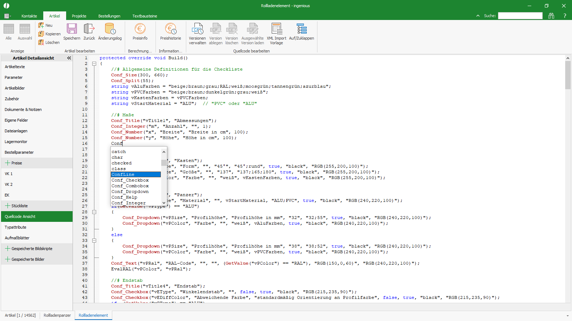572x321 pixels.
Task: Collapse the Artikel Detailansicht panel
Action: coord(69,58)
